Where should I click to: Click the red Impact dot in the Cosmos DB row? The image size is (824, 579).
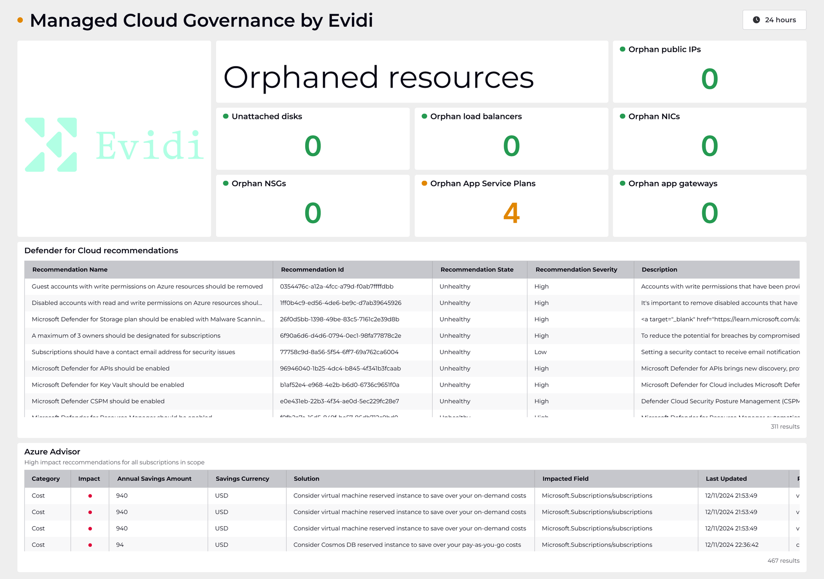(x=90, y=545)
